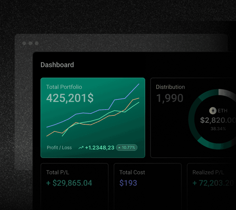Open the Dashboard heading

pyautogui.click(x=57, y=65)
